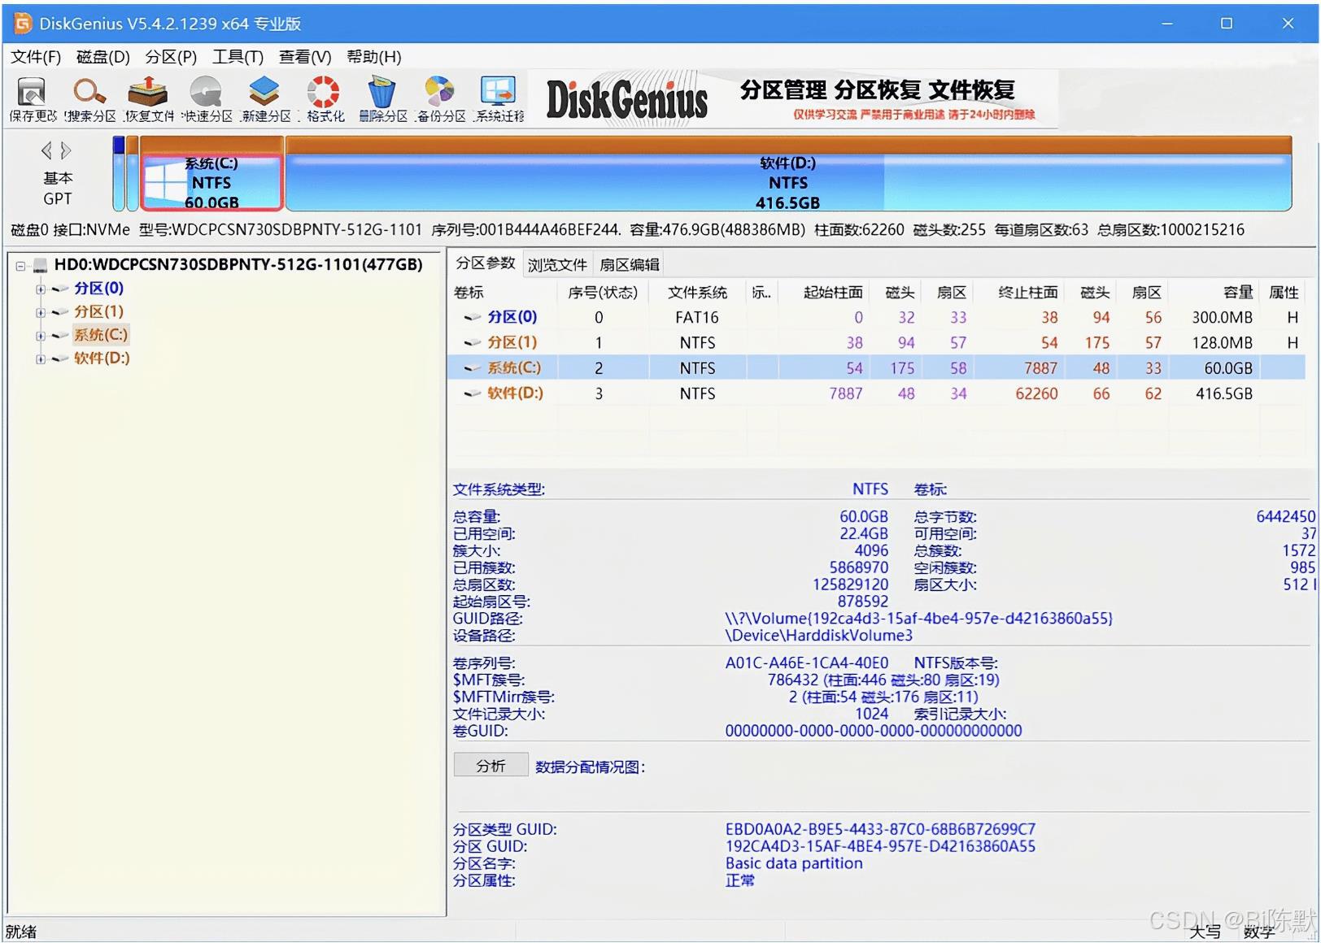Click the 分析 button
The image size is (1321, 943).
pos(491,766)
